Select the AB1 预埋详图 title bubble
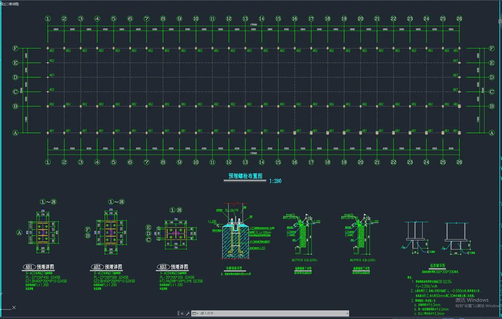The width and height of the screenshot is (502, 319). point(29,267)
